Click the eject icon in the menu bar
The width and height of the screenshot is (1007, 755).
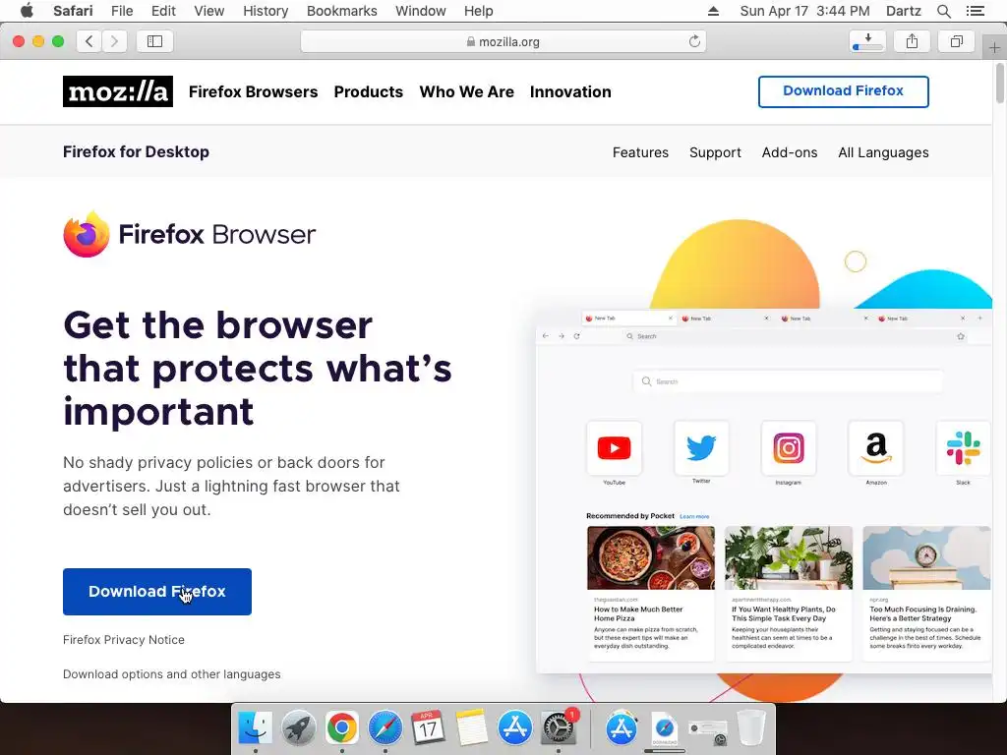(713, 11)
